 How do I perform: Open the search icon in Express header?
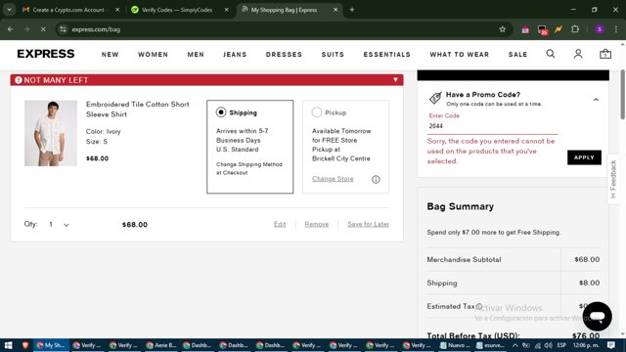[x=550, y=54]
